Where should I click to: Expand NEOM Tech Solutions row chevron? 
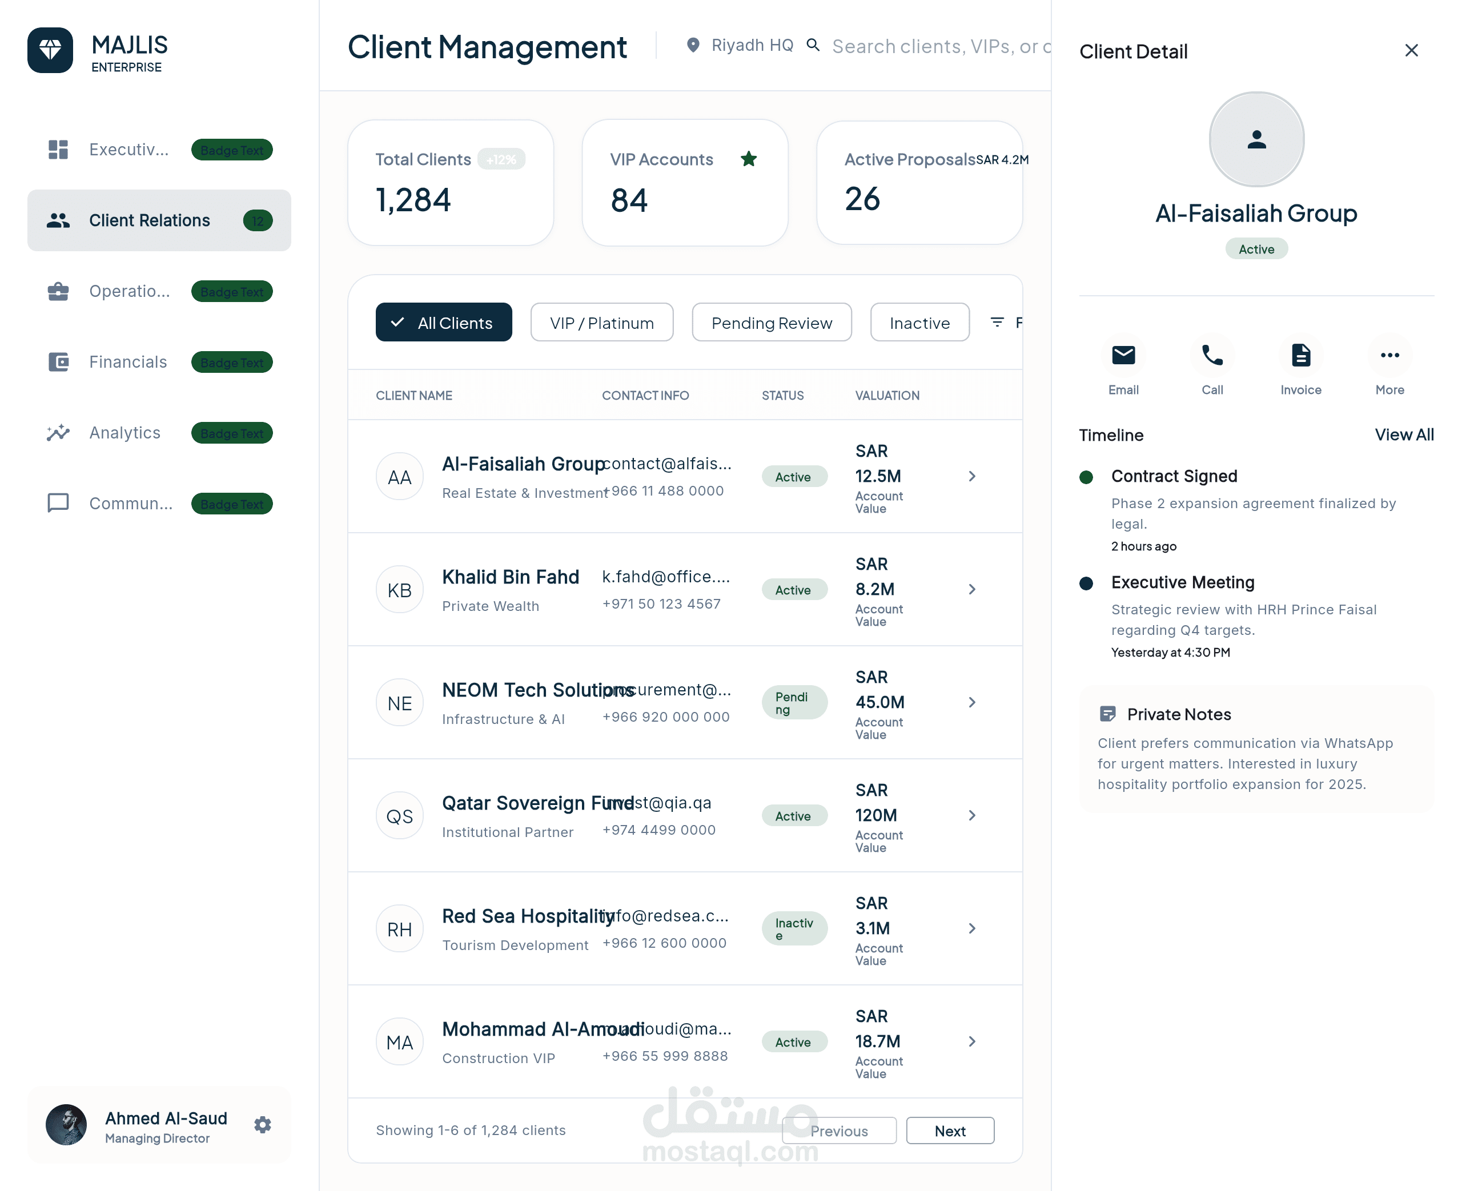pos(971,702)
